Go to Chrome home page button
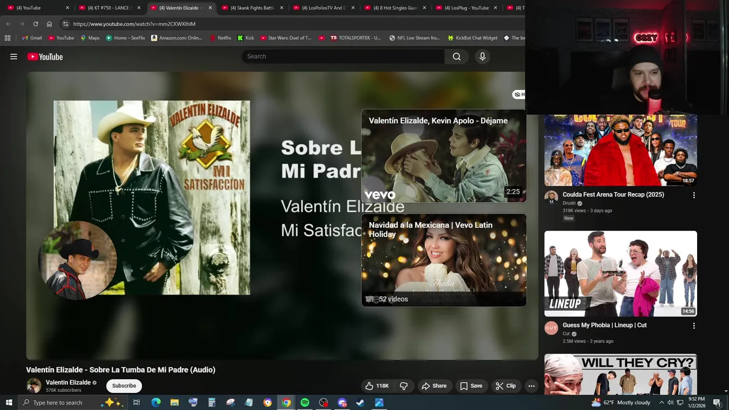This screenshot has height=410, width=729. (x=49, y=24)
